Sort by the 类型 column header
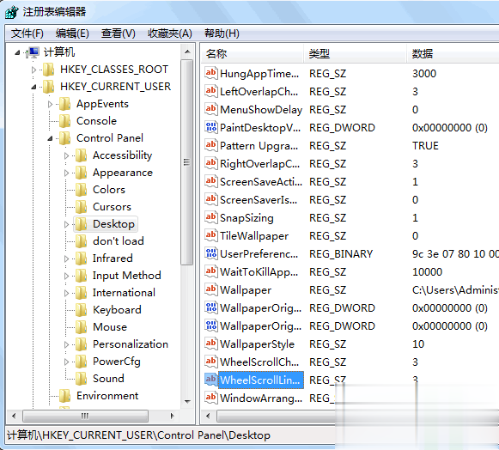This screenshot has height=450, width=499. 355,53
